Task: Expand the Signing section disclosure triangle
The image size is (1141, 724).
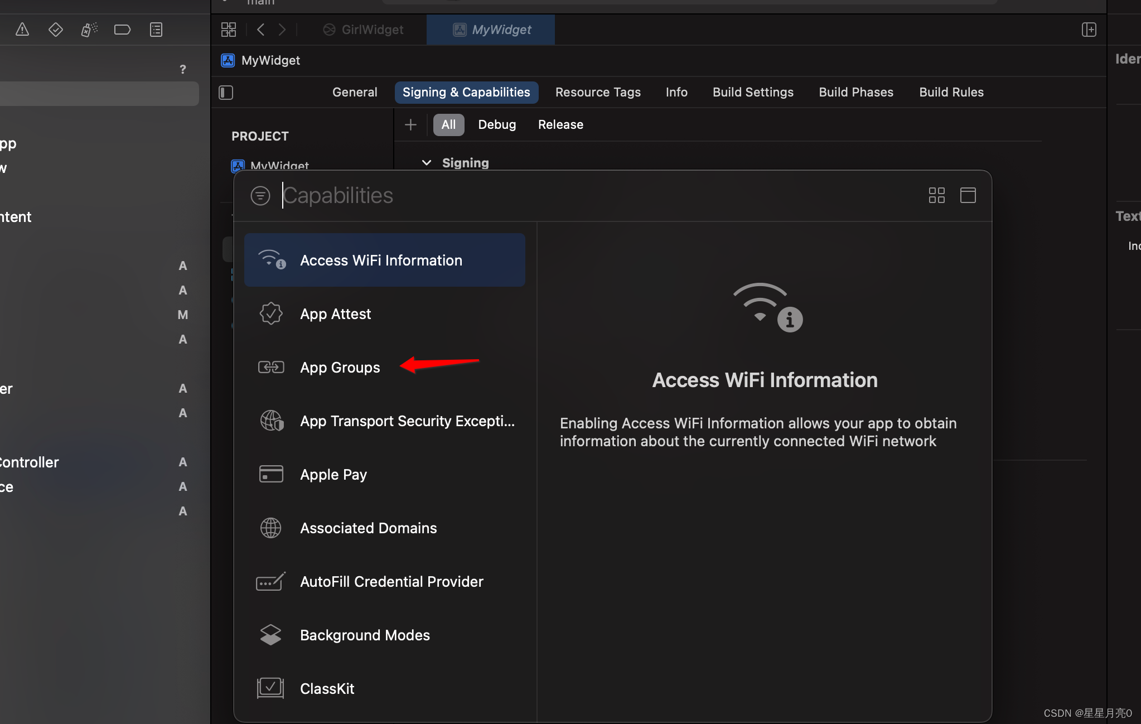Action: [426, 162]
